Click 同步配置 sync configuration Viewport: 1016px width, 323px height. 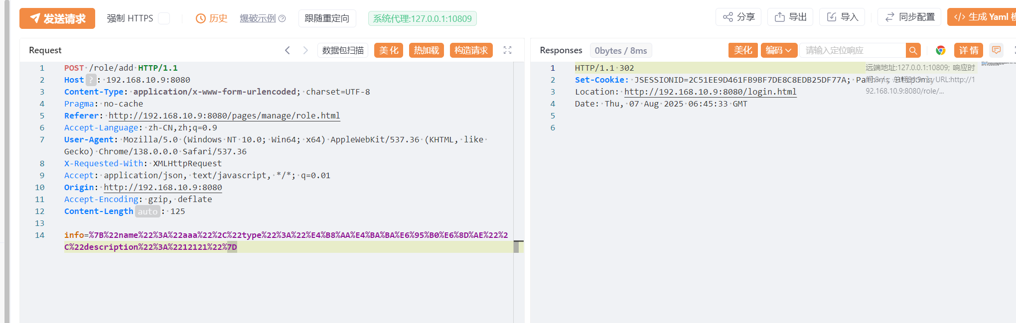coord(909,17)
